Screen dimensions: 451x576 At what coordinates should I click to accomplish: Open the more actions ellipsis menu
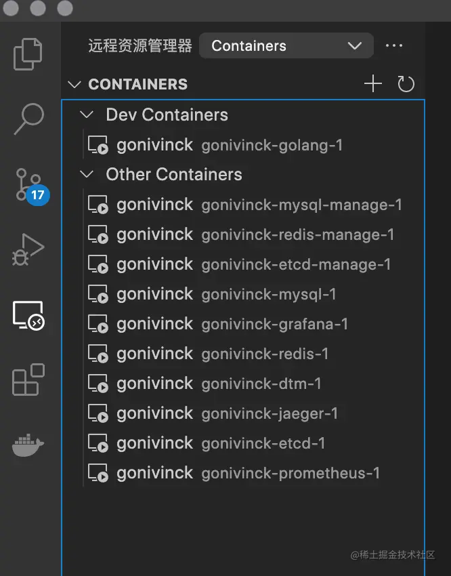(394, 46)
